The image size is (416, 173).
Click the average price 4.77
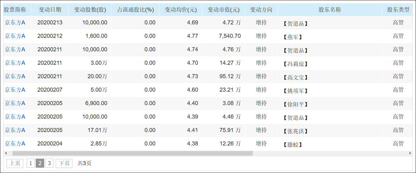[x=192, y=36]
